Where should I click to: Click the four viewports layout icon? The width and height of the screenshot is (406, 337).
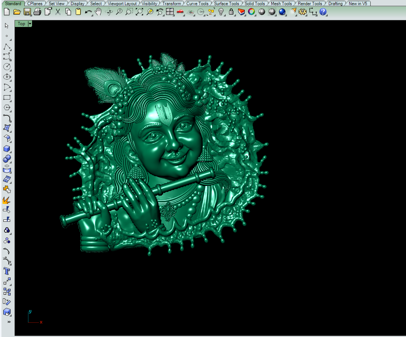coord(170,12)
